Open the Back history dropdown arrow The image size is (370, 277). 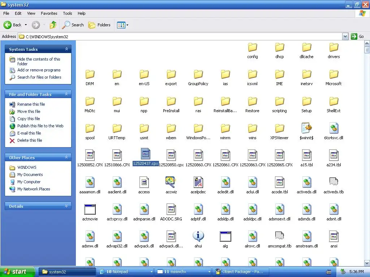pos(26,25)
